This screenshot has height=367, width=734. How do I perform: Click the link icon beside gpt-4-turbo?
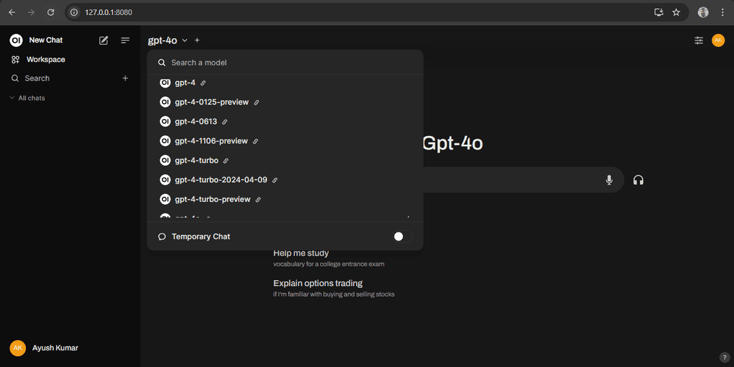[x=226, y=161]
